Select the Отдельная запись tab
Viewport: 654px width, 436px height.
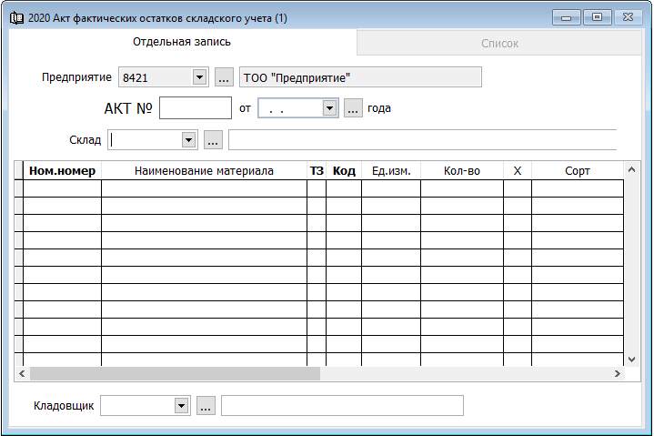(x=182, y=42)
